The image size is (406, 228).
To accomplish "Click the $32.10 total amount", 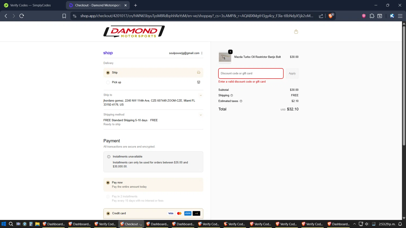I will (x=293, y=109).
